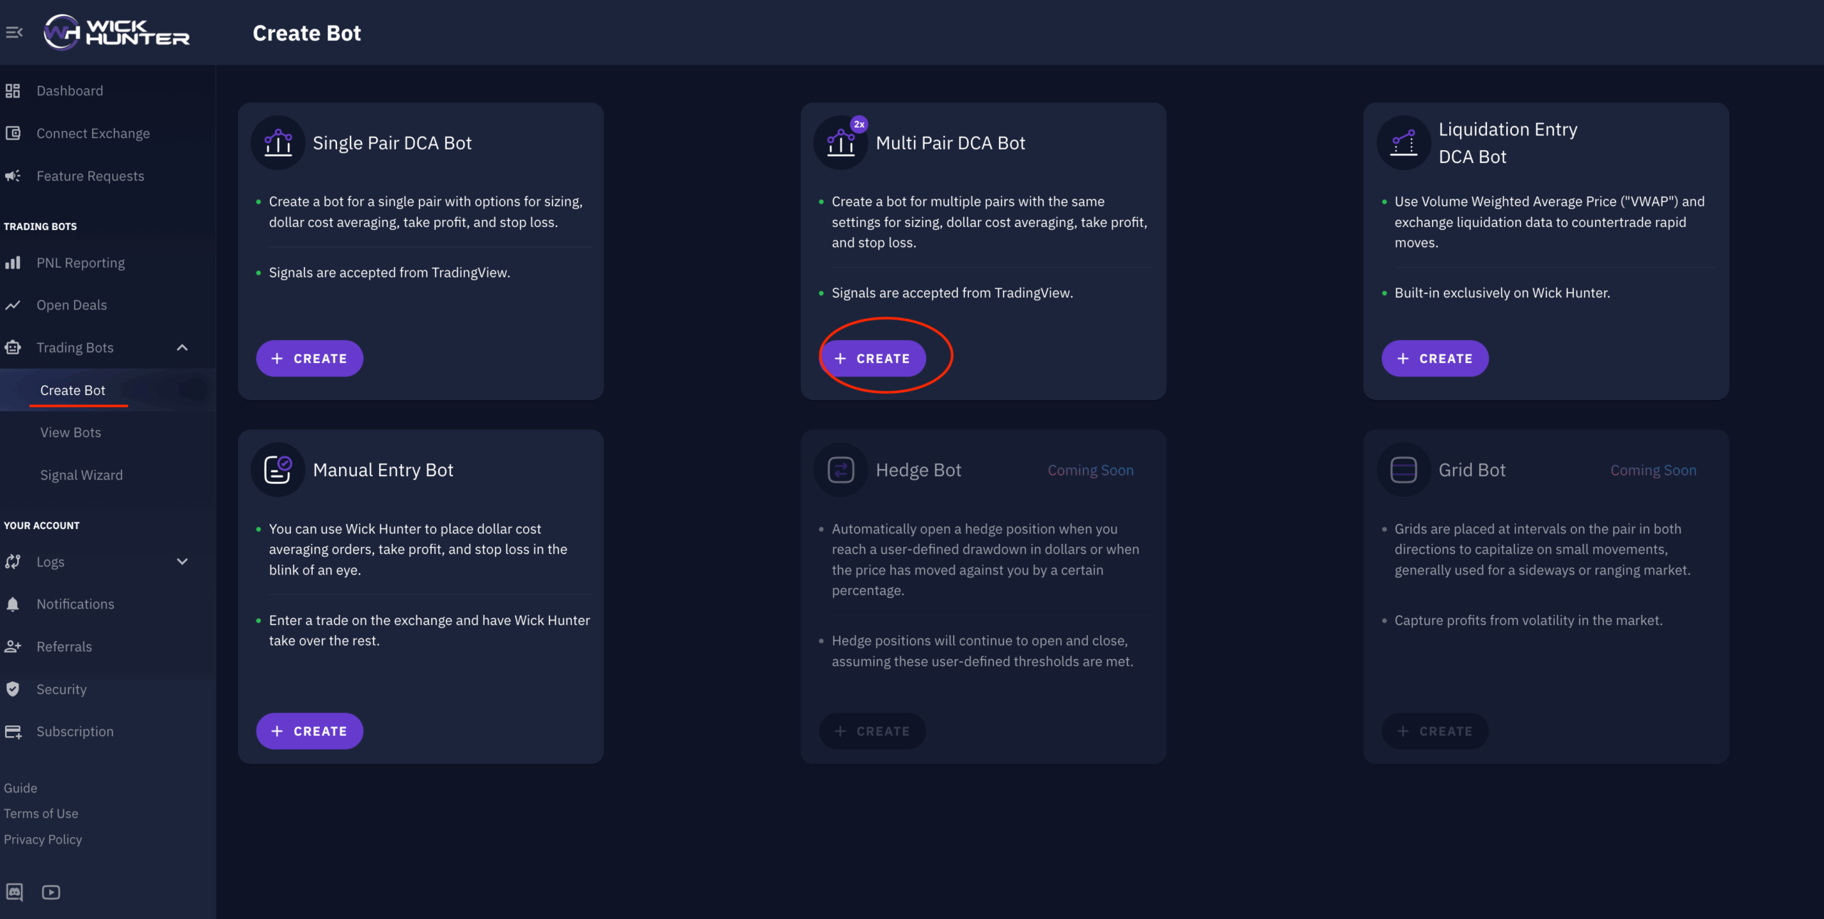This screenshot has width=1824, height=919.
Task: Open the Privacy Policy link
Action: [x=43, y=839]
